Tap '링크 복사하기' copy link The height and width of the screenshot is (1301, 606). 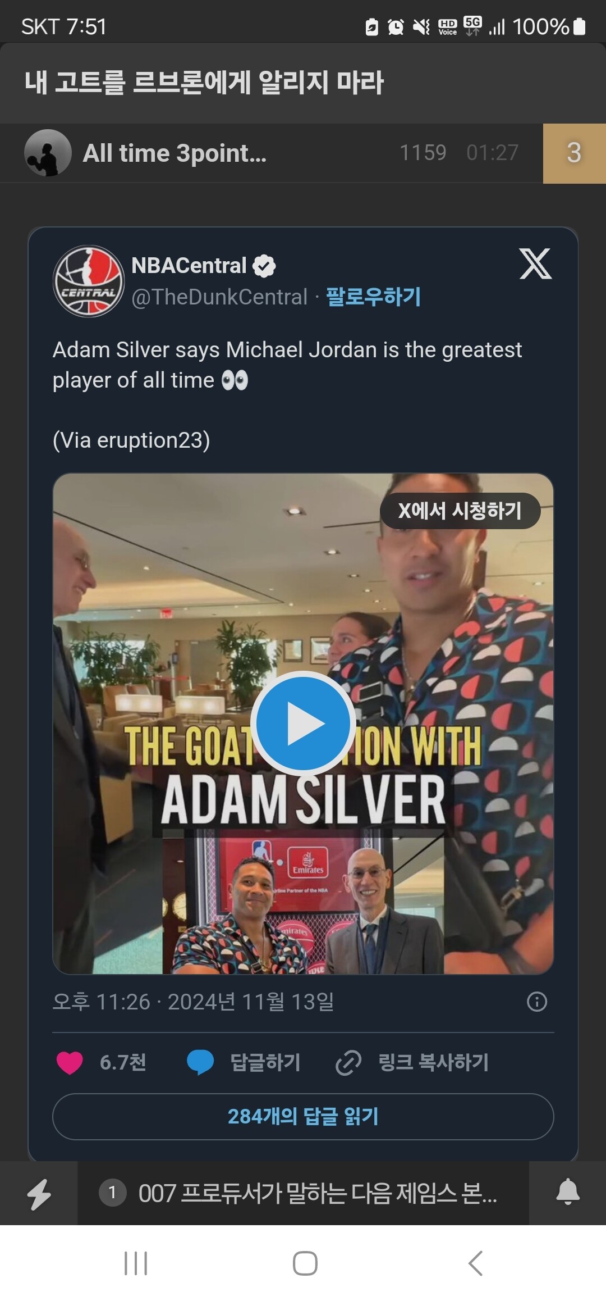coord(433,1062)
